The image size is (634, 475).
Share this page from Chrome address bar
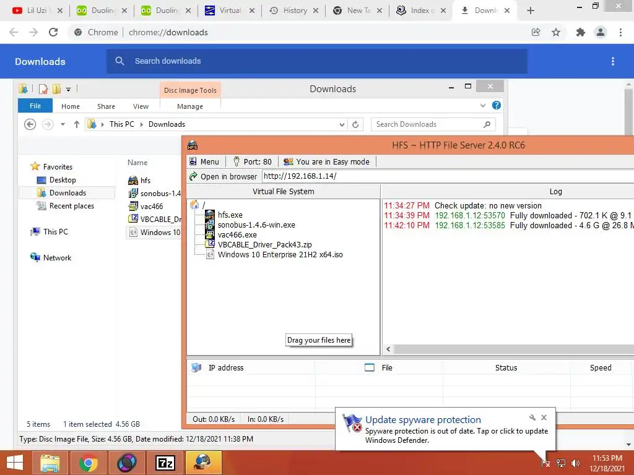[536, 32]
